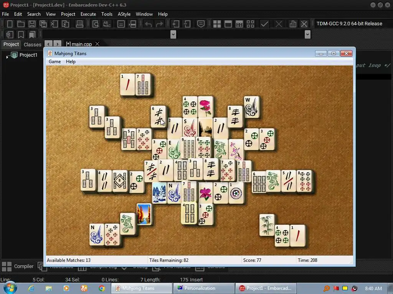This screenshot has height=294, width=393.
Task: Open Google Chrome from the taskbar
Action: tap(101, 288)
